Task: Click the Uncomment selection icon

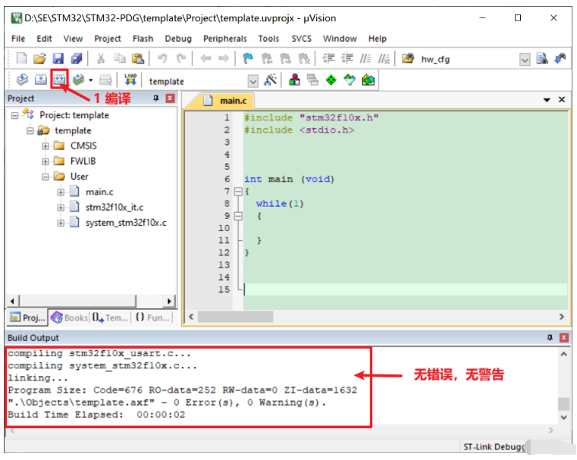Action: (384, 58)
